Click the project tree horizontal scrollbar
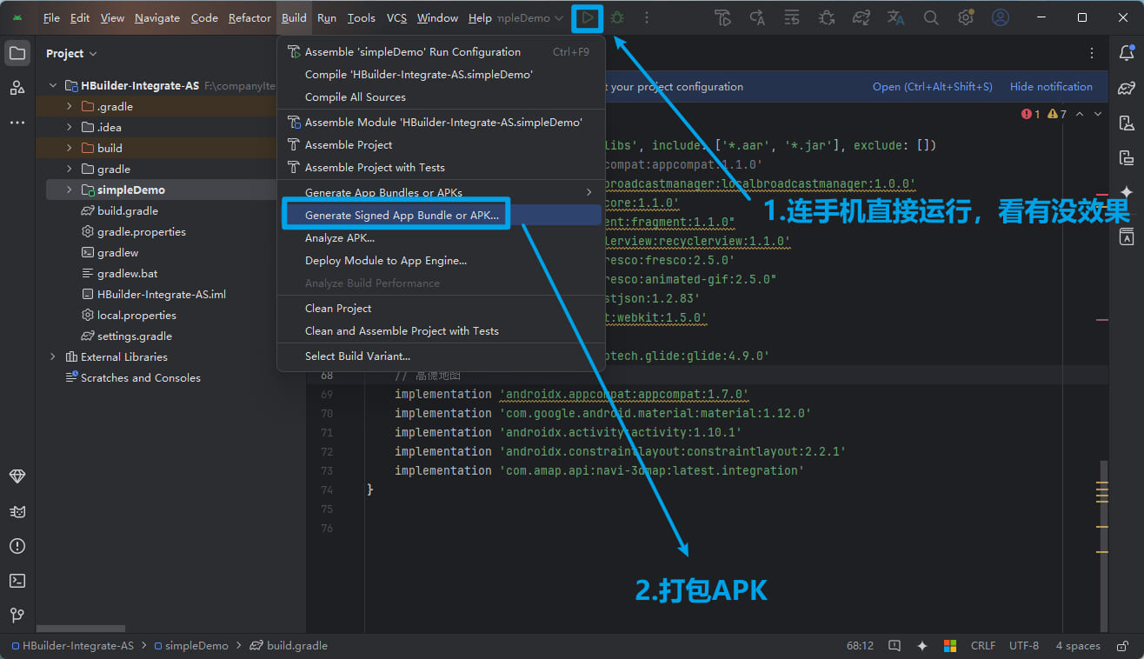 click(x=81, y=628)
